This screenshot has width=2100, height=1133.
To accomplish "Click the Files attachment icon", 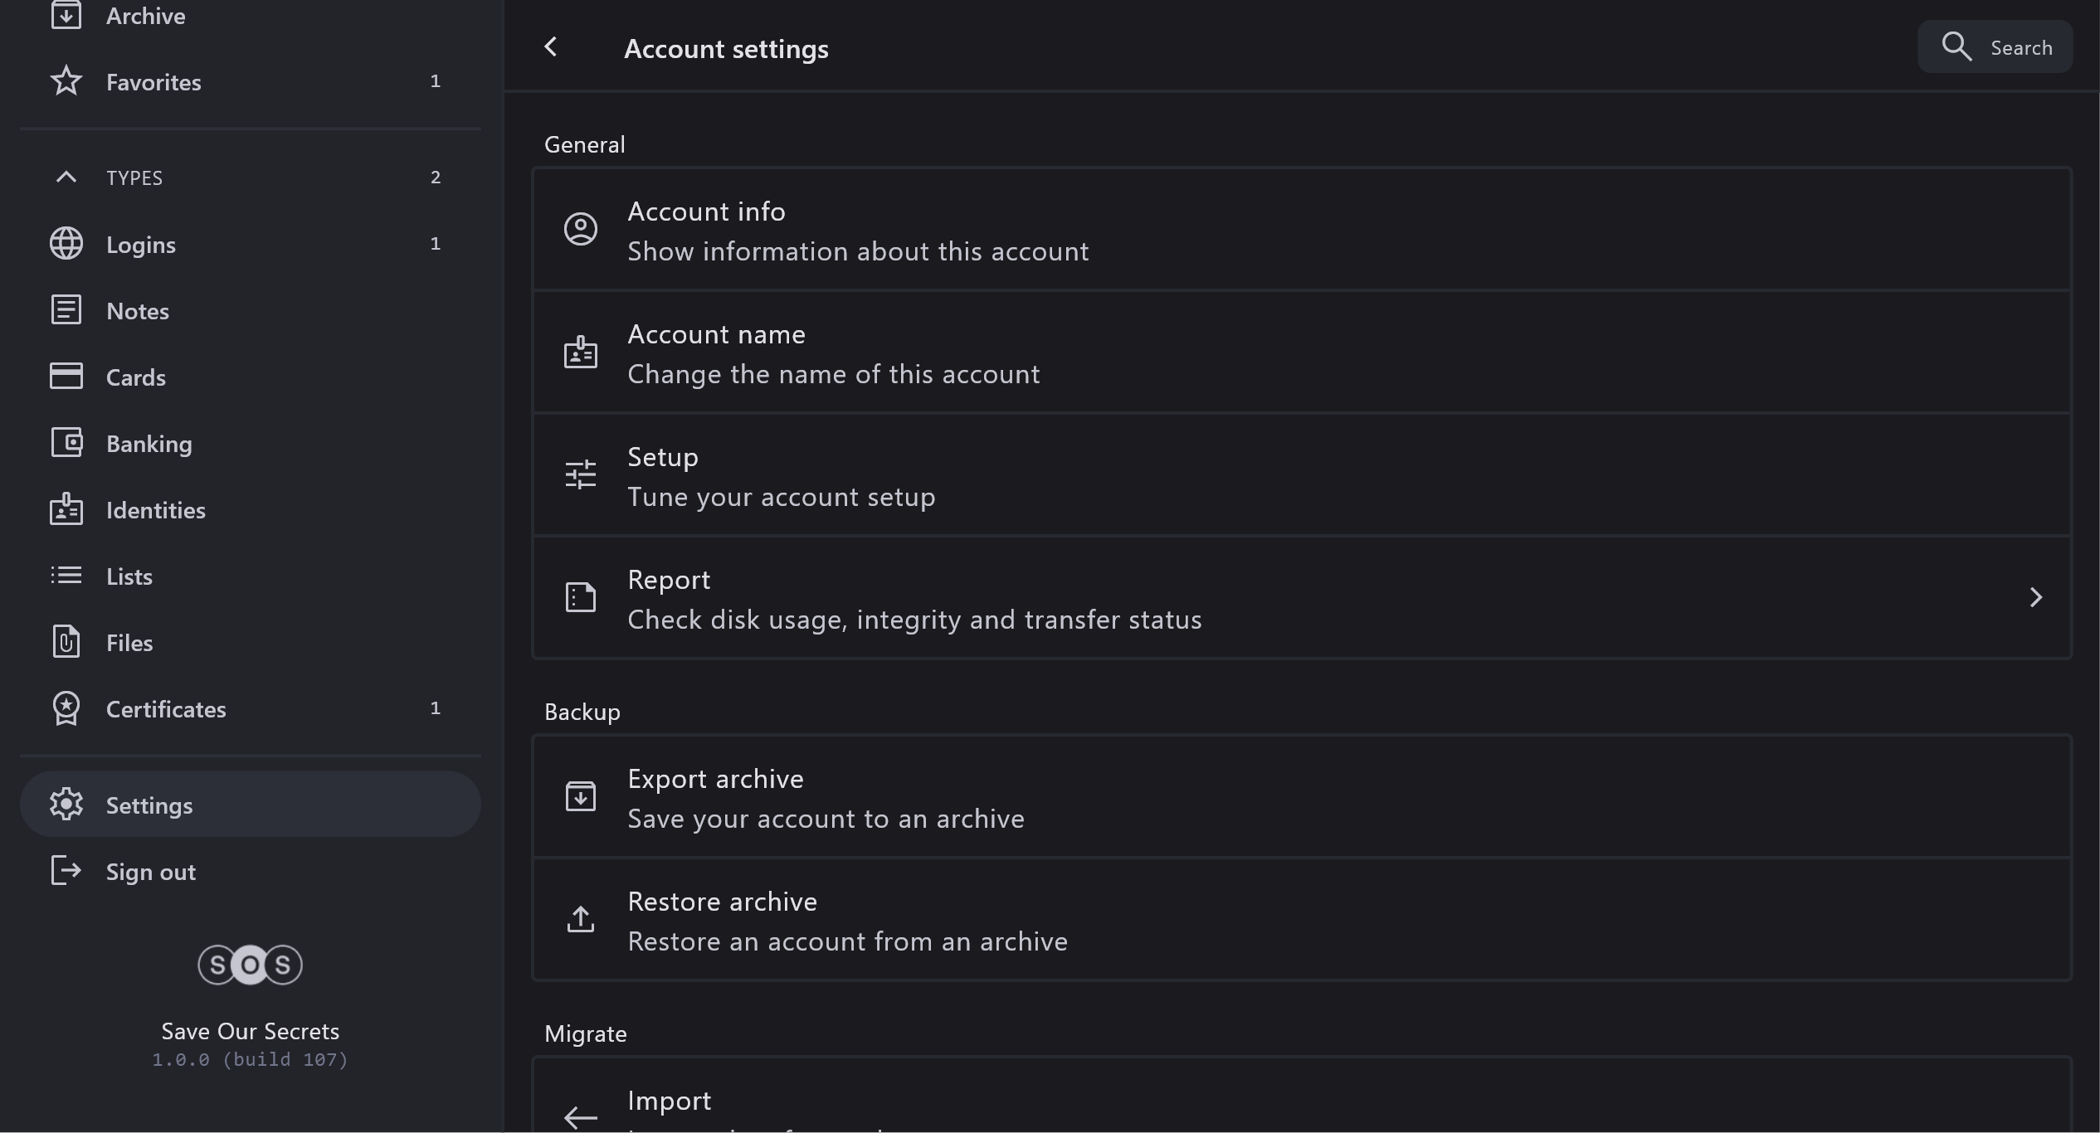I will click(66, 642).
